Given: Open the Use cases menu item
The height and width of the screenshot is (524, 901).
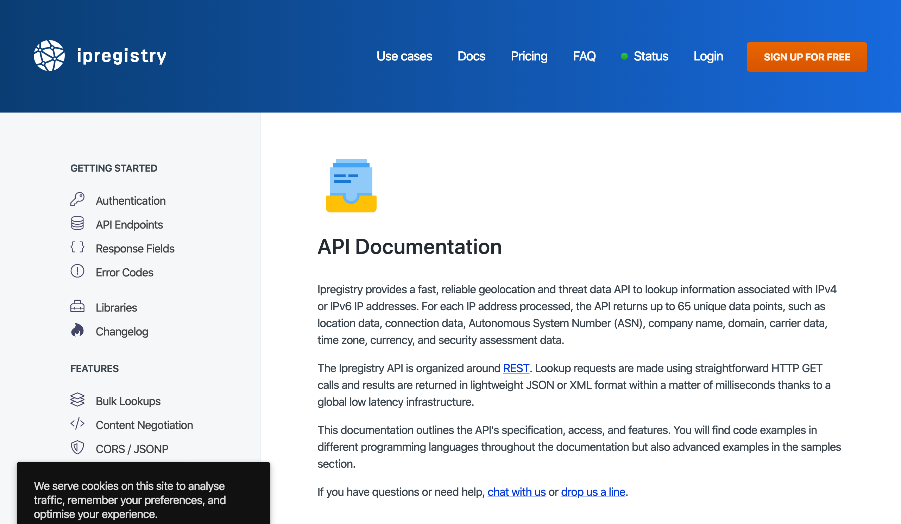Looking at the screenshot, I should [404, 56].
